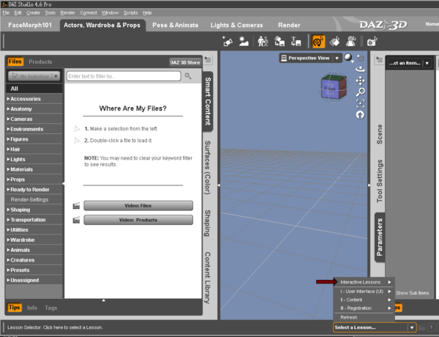This screenshot has height=337, width=439.
Task: Open the select an item dropdown in Parameters
Action: pos(409,63)
